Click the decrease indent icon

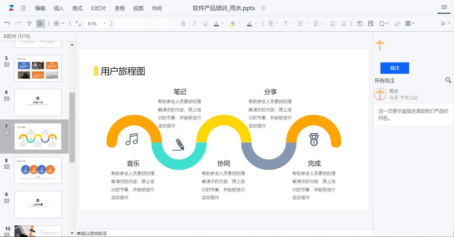[333, 23]
